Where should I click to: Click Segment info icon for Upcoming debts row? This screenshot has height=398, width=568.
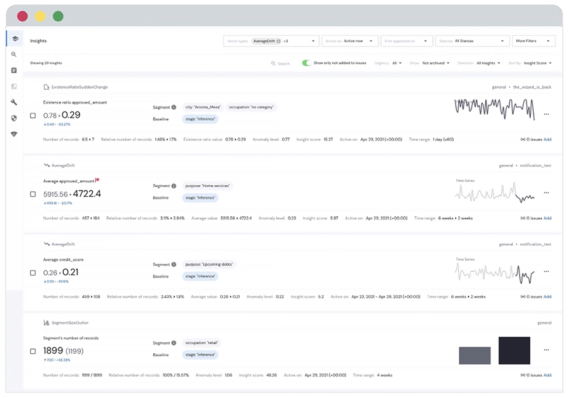[174, 264]
